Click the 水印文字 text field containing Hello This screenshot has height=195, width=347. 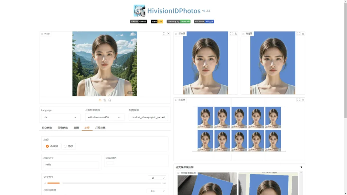71,164
